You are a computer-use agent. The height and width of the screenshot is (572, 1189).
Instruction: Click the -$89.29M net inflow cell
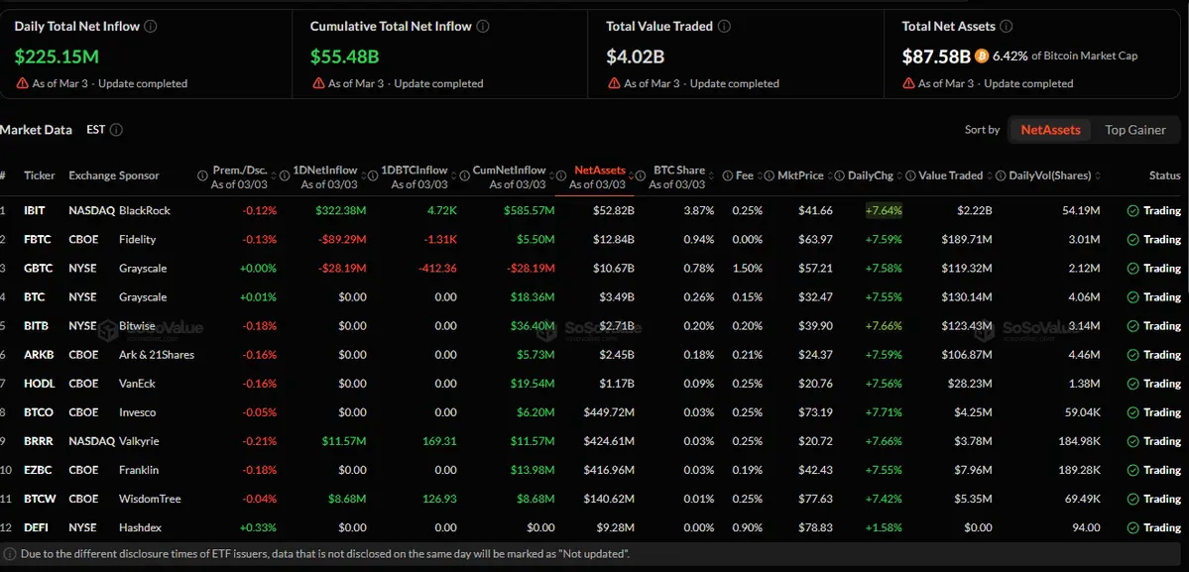click(341, 239)
